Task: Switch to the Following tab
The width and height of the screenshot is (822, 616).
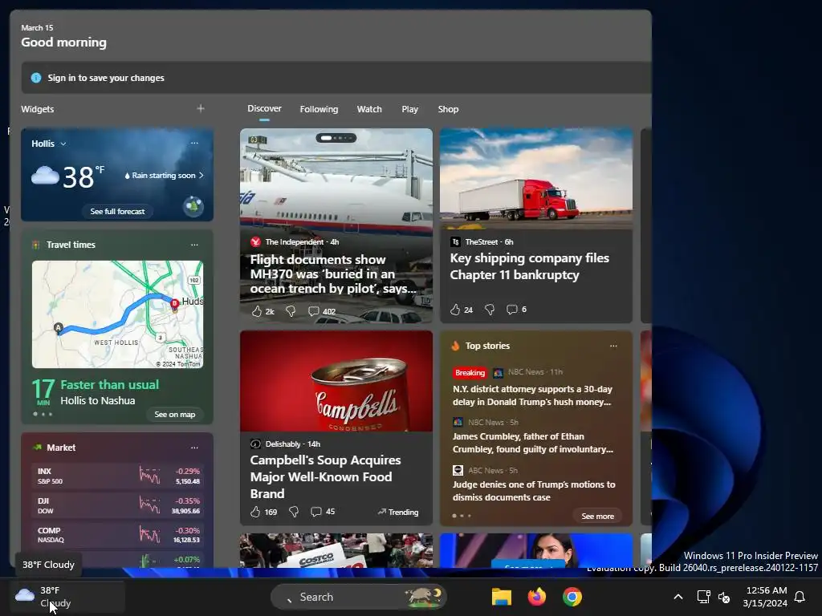Action: tap(319, 109)
